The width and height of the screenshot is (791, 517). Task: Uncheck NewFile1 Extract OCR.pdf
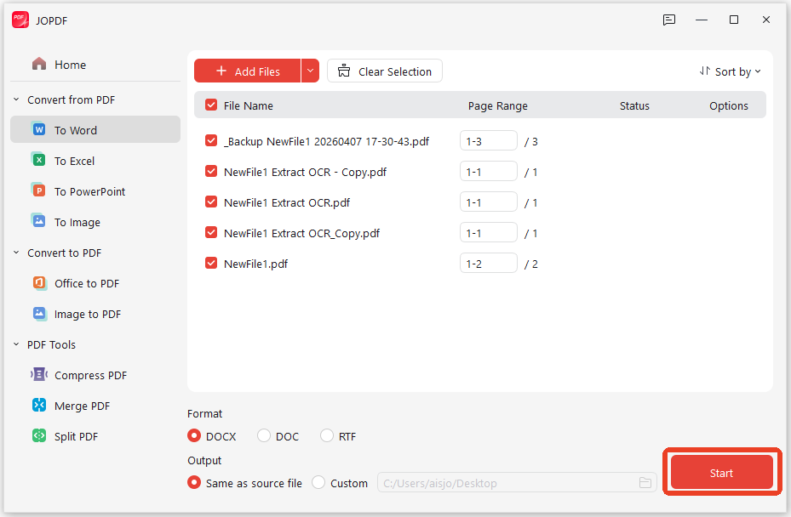pos(210,202)
